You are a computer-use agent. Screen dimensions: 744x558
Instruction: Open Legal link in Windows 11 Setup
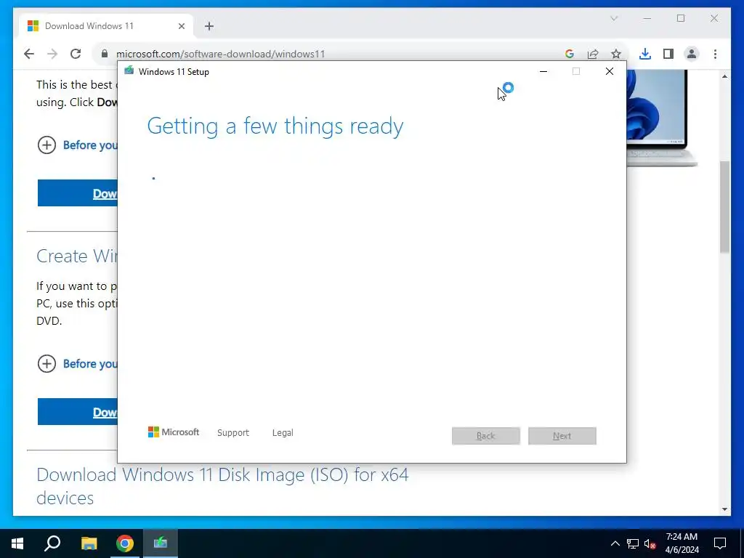[283, 433]
